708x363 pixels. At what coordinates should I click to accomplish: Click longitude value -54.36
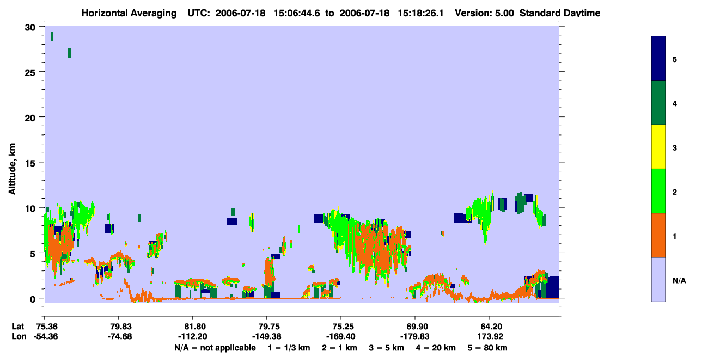(x=46, y=337)
